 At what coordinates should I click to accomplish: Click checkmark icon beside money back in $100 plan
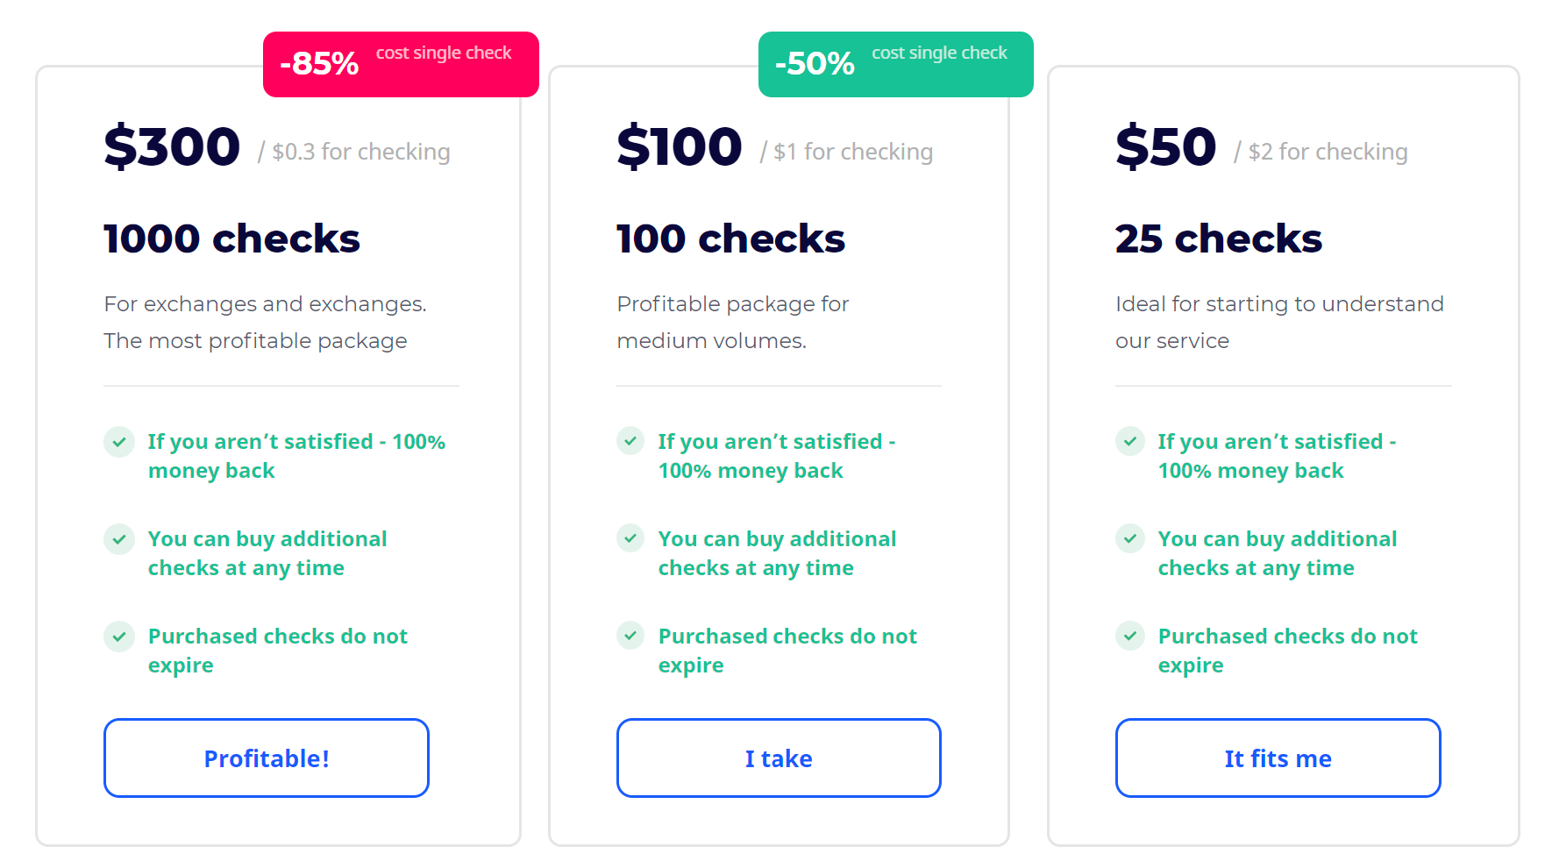(x=630, y=441)
